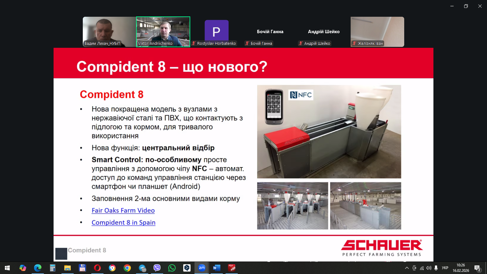Image resolution: width=487 pixels, height=274 pixels.
Task: Open the PDF editor on taskbar
Action: coord(232,268)
